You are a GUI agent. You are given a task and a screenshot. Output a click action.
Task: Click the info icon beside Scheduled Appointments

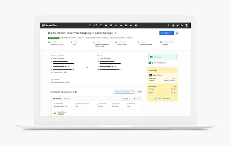coord(76,92)
